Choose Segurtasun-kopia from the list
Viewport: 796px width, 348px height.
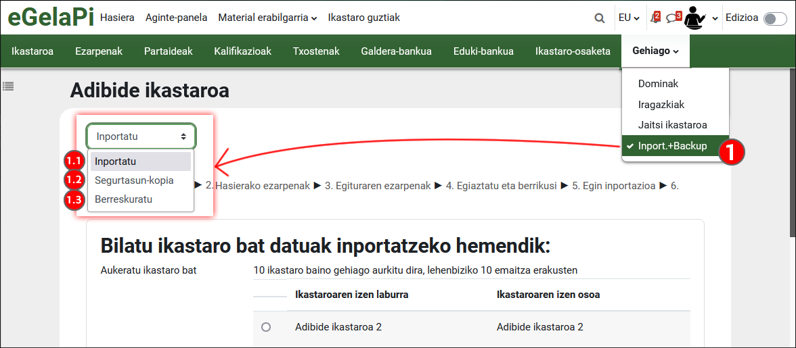(134, 180)
